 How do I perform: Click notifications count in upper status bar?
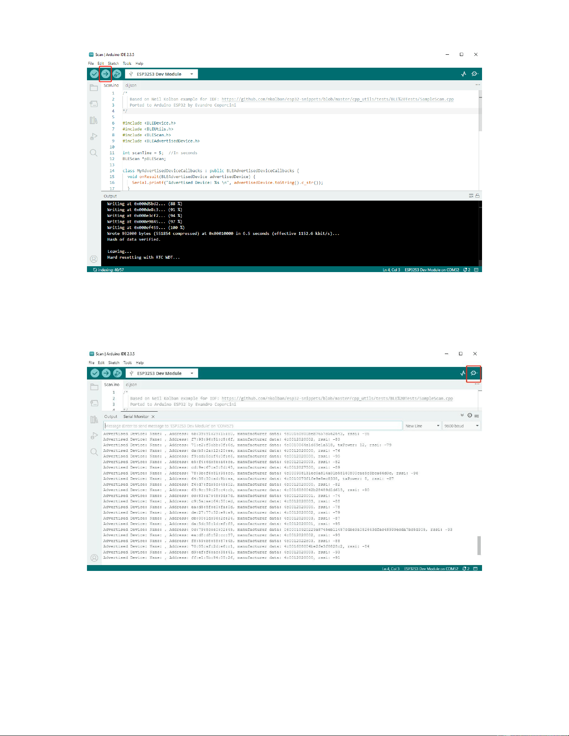[x=467, y=270]
